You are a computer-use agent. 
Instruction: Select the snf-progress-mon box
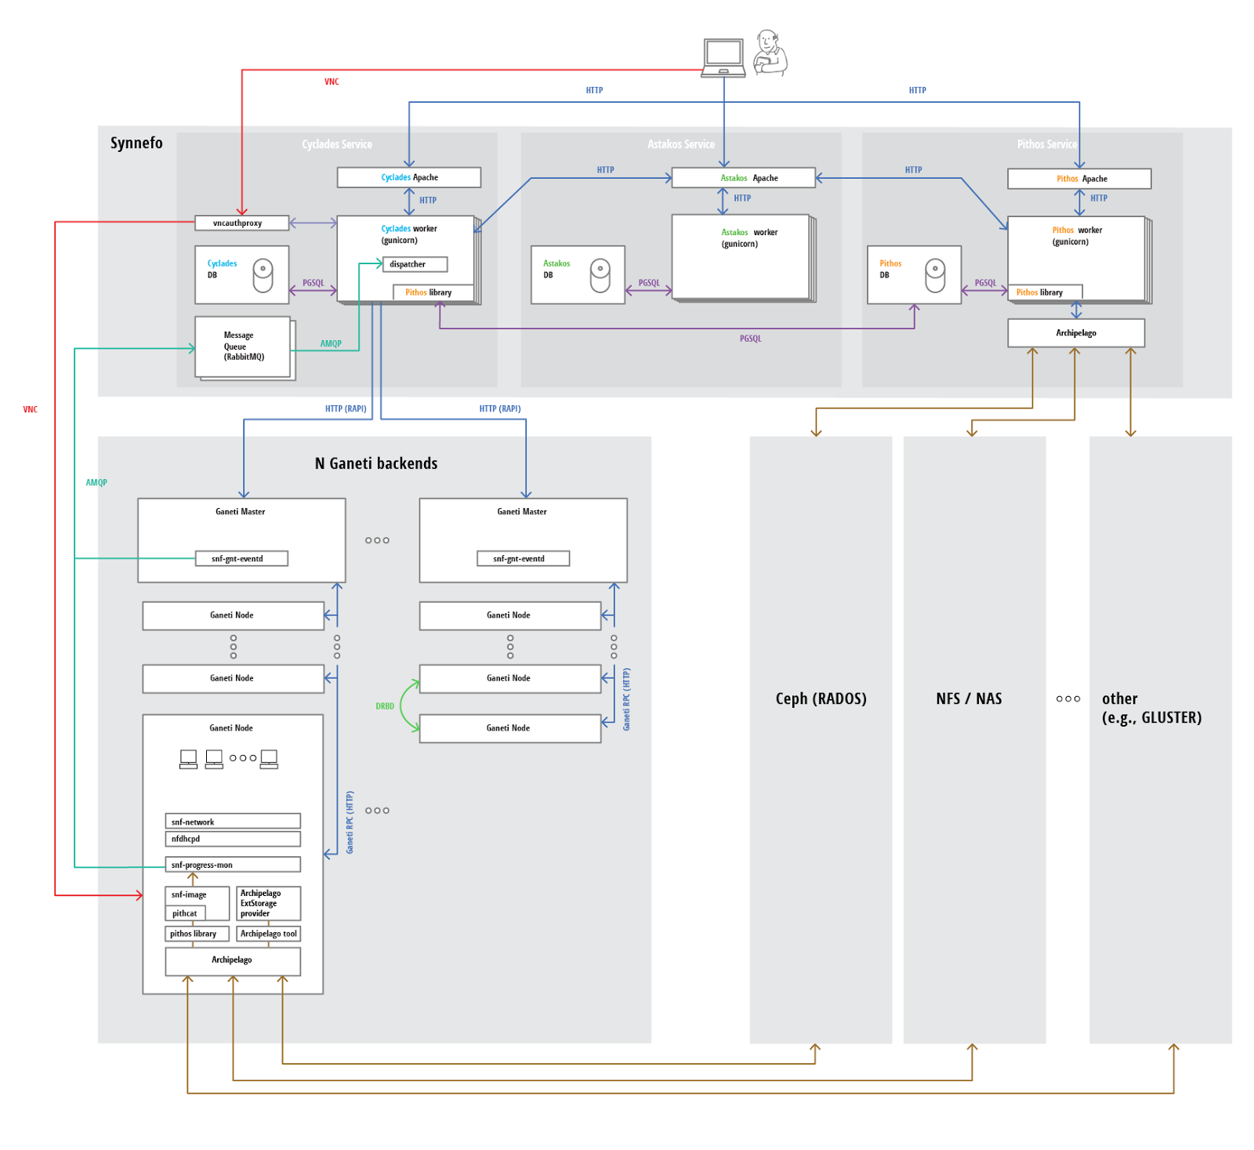point(233,865)
